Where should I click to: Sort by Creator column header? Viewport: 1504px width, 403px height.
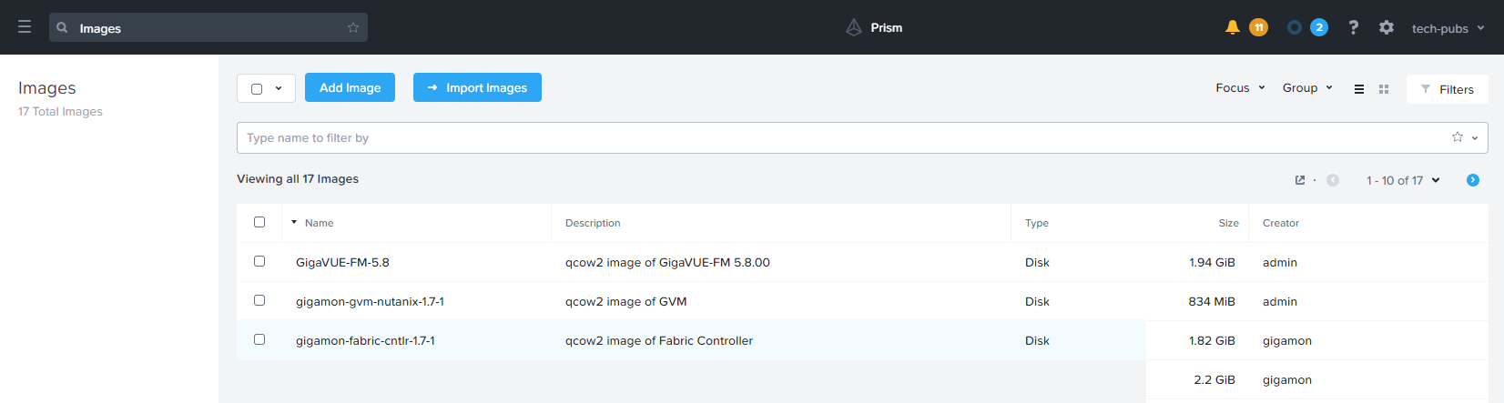[x=1281, y=223]
